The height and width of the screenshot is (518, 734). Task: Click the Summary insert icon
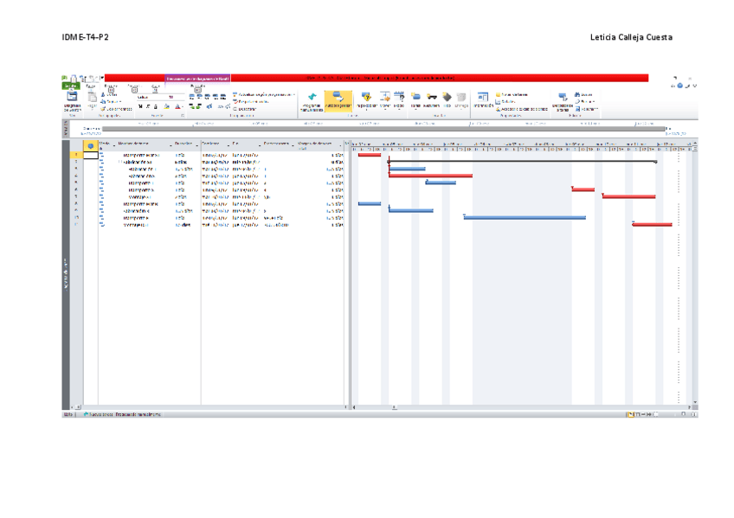tap(431, 98)
